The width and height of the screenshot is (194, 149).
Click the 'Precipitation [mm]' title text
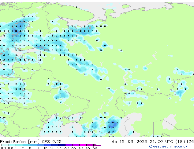(x=20, y=142)
